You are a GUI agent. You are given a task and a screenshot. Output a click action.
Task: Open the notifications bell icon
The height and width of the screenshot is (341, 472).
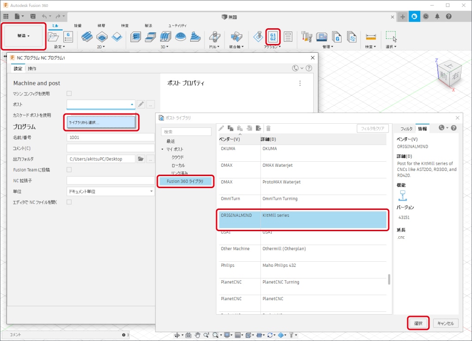click(x=437, y=16)
